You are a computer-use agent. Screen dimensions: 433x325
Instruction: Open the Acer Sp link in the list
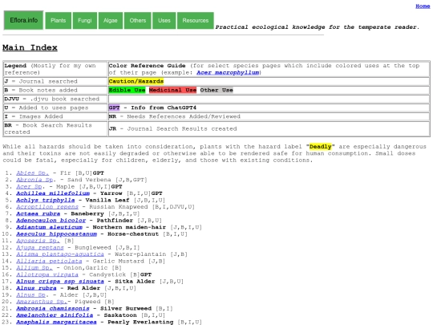[x=29, y=186]
